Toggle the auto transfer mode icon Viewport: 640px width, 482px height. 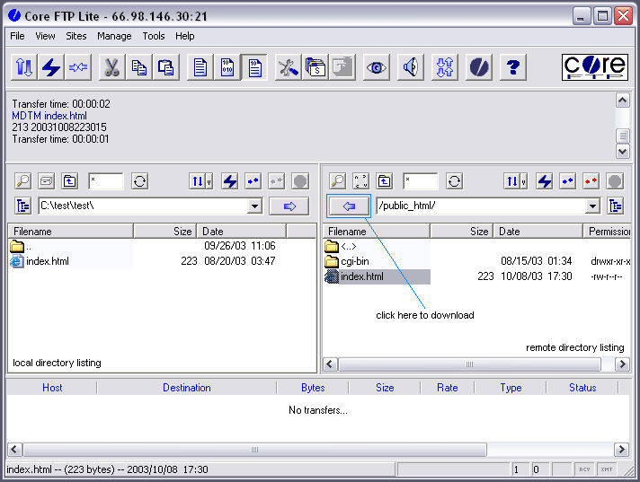254,67
